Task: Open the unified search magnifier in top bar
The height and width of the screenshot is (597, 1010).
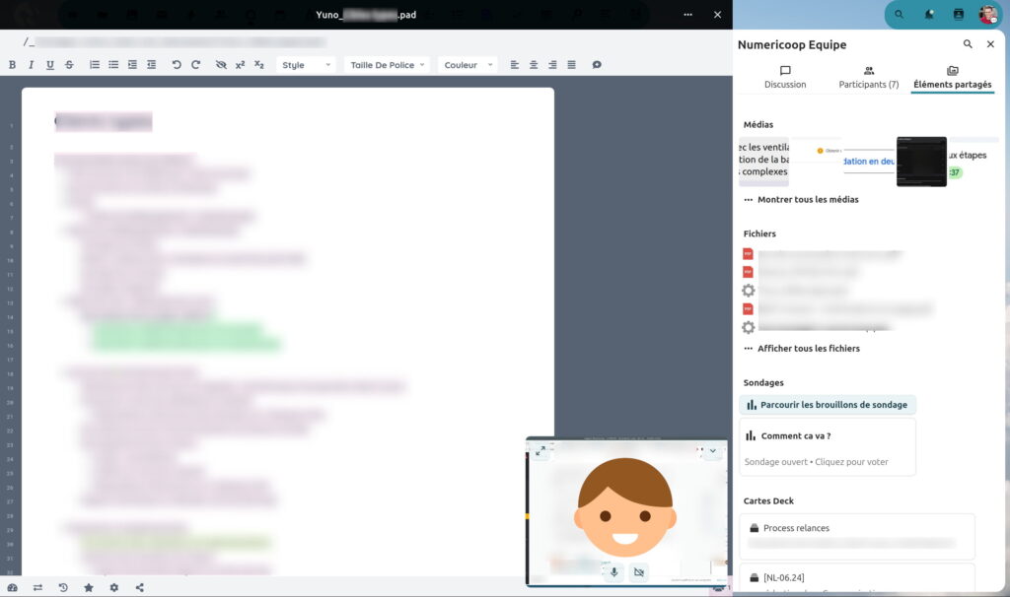Action: pyautogui.click(x=899, y=14)
